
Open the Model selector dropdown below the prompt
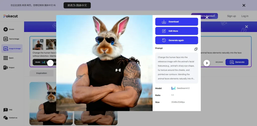pyautogui.click(x=45, y=62)
